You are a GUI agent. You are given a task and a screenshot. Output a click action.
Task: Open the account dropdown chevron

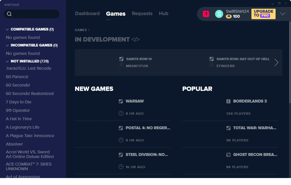pos(283,14)
